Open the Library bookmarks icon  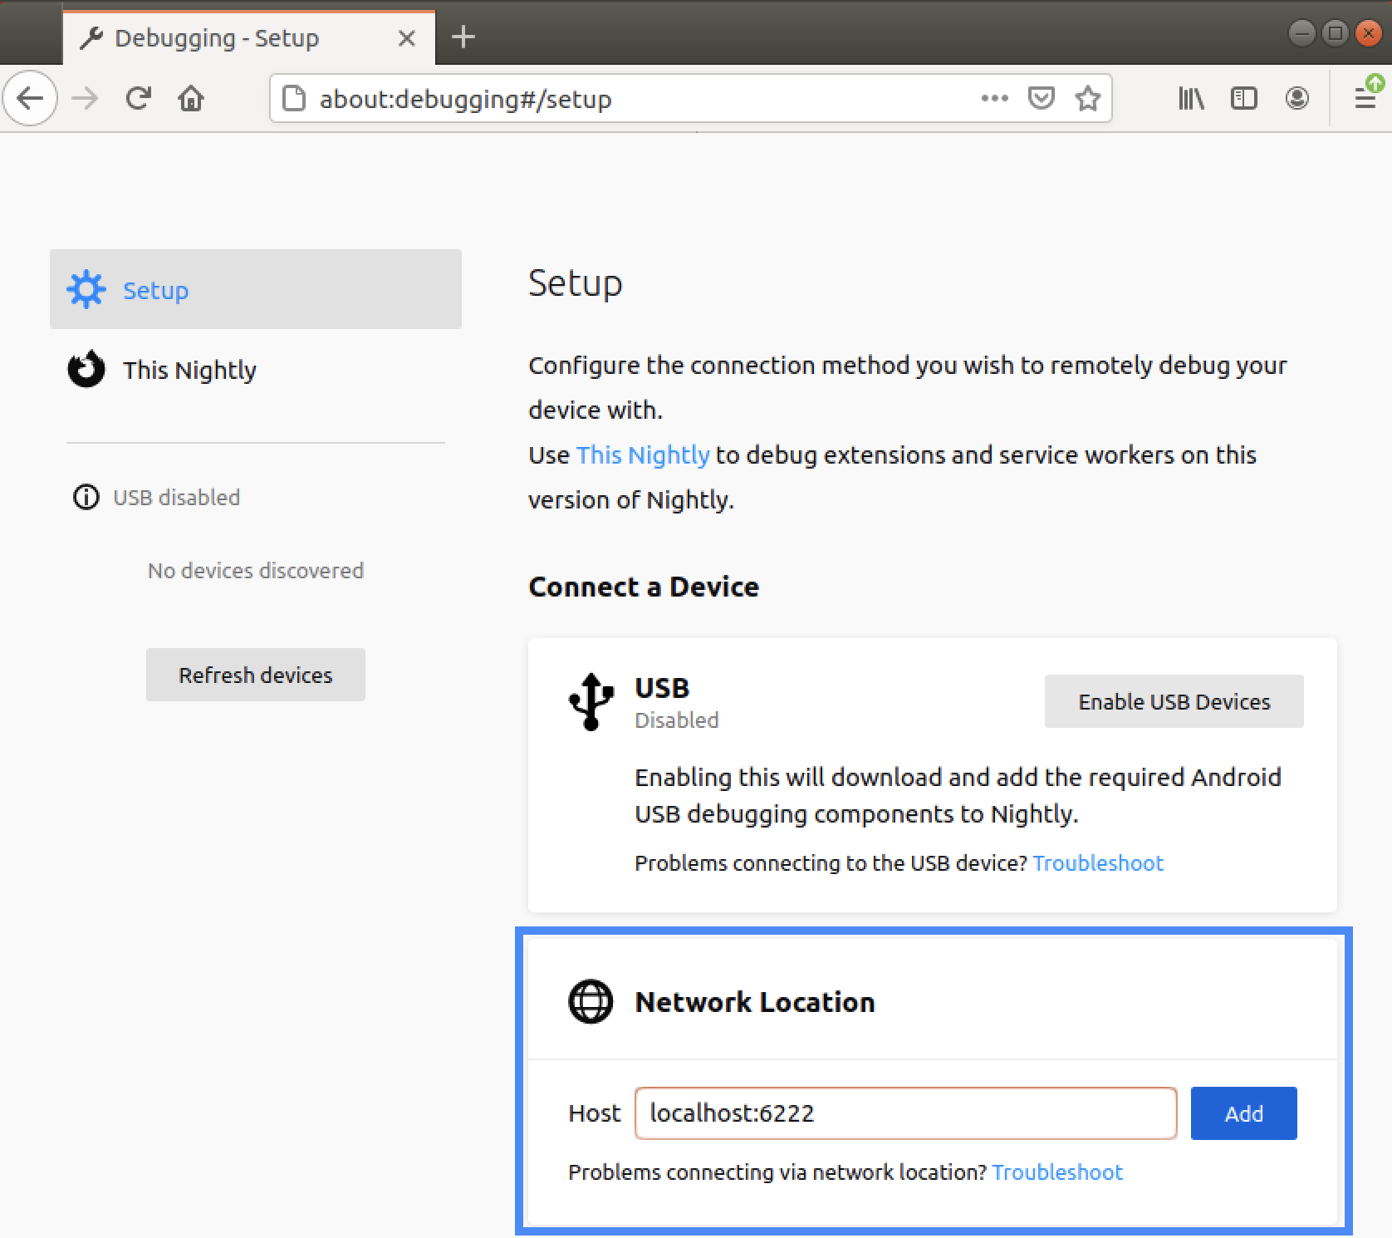pos(1191,99)
